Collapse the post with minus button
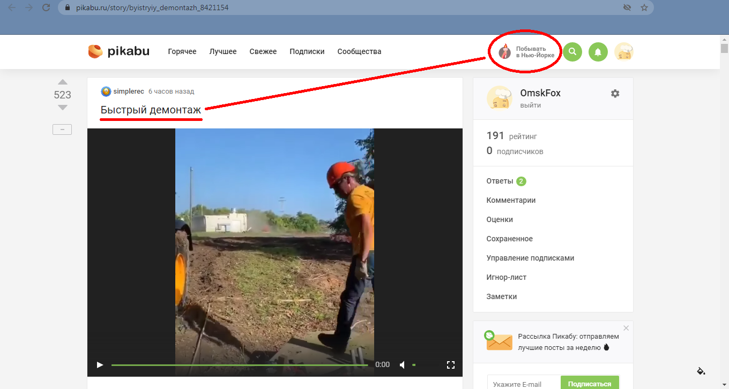Screen dimensions: 729x389 [x=62, y=129]
